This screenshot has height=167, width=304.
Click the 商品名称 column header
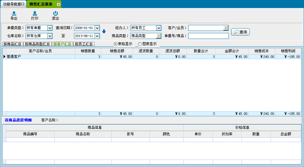[x=83, y=134]
